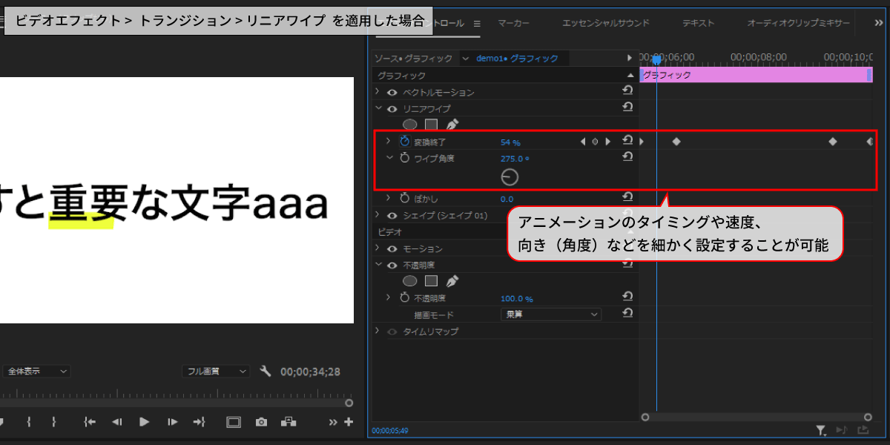
Task: Toggle animation stopwatch for 不透明度 value
Action: click(x=404, y=297)
